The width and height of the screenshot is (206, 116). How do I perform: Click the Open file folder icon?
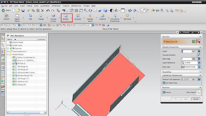point(18,11)
